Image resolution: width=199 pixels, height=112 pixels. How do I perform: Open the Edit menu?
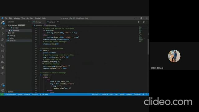[x=10, y=18]
